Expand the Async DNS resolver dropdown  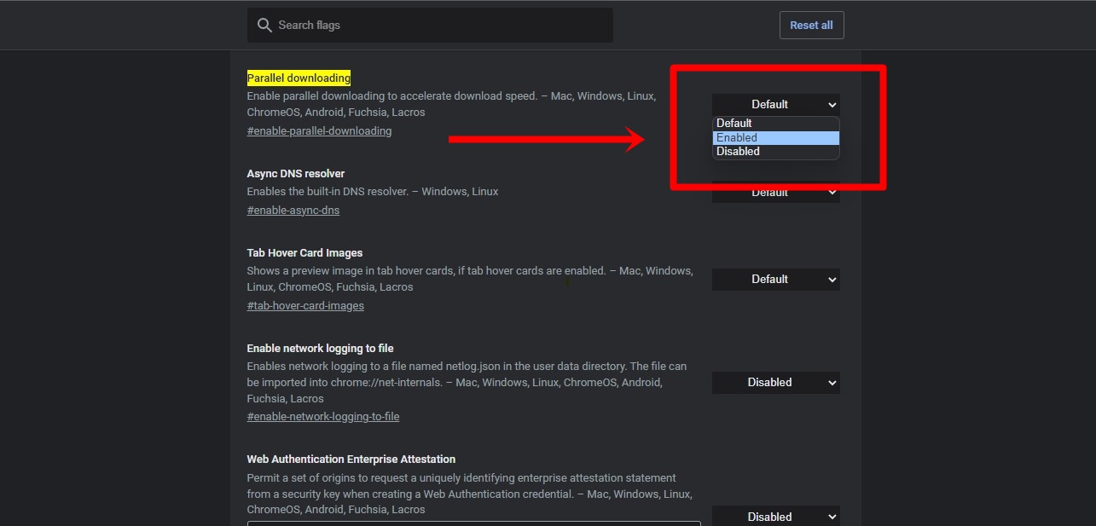click(775, 194)
